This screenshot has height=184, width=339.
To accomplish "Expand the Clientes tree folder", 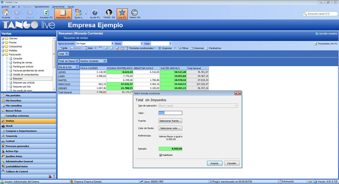I will 3,39.
